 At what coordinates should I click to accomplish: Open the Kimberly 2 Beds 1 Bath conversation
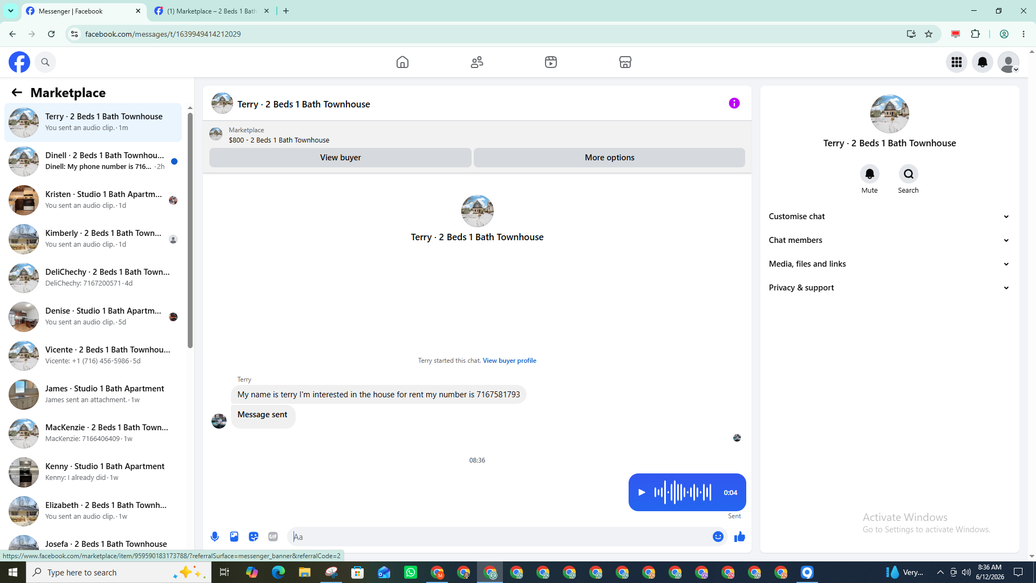[x=93, y=239]
